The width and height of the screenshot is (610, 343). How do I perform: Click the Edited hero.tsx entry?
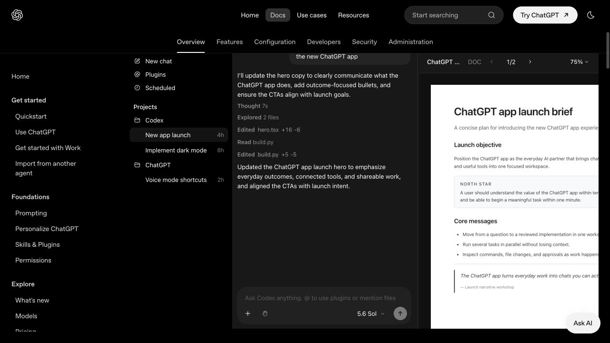[269, 130]
